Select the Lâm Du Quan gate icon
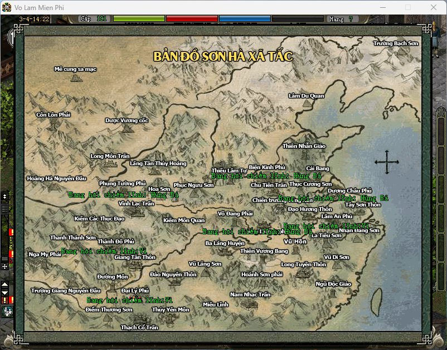The width and height of the screenshot is (447, 350). 306,104
